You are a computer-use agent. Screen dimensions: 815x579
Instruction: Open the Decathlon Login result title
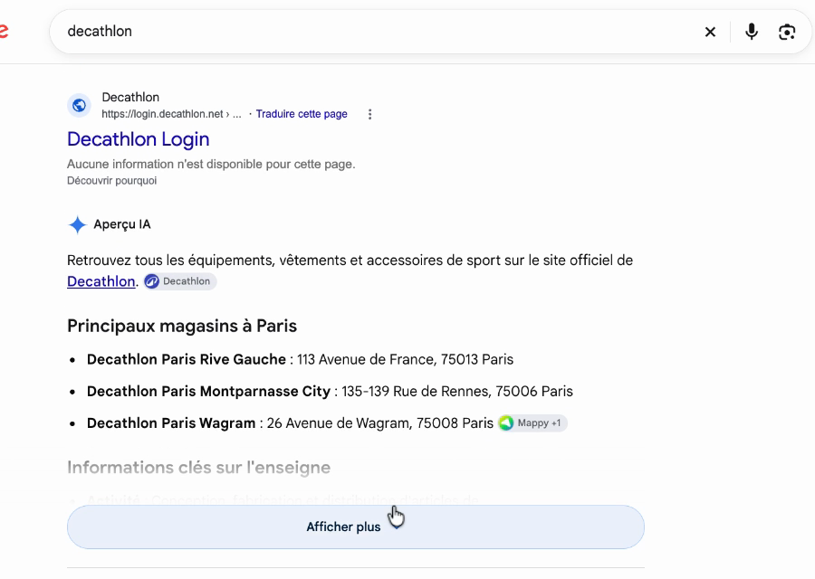(139, 139)
